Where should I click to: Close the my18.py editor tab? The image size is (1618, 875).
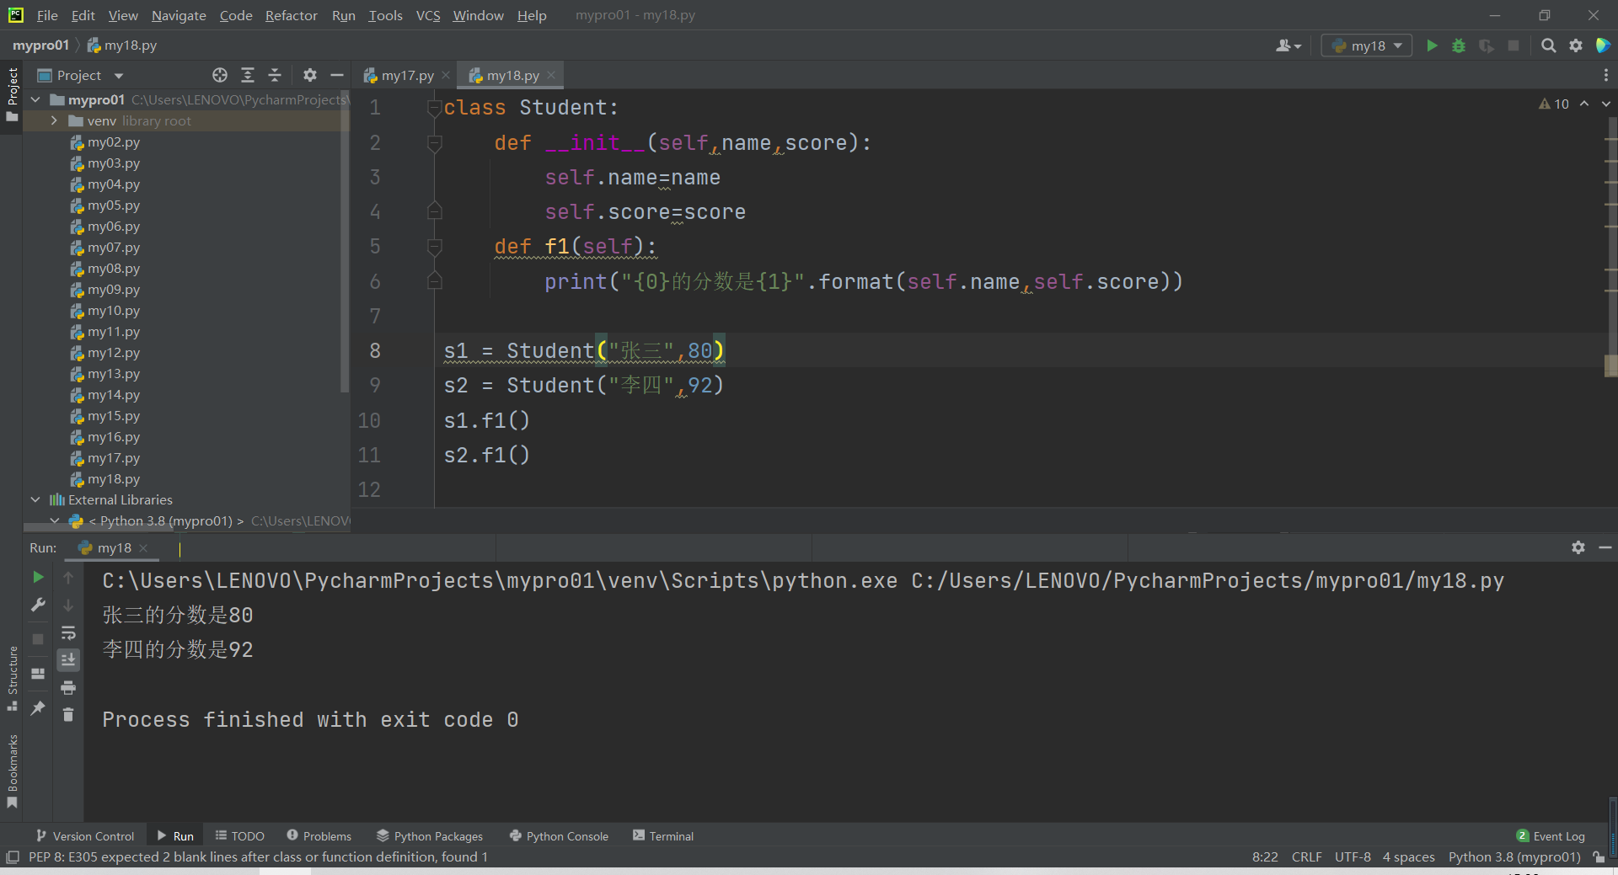coord(551,75)
